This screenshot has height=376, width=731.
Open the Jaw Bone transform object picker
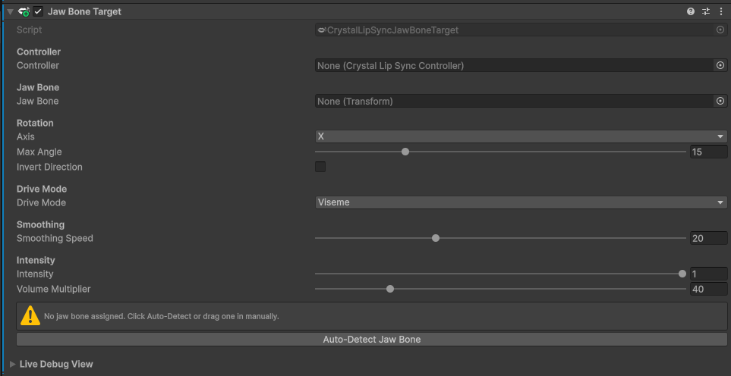click(720, 101)
